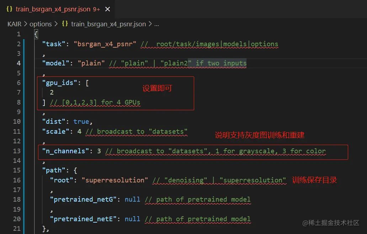Expand the breadcrumb ellipsis symbol list
The width and height of the screenshot is (367, 234).
(156, 24)
